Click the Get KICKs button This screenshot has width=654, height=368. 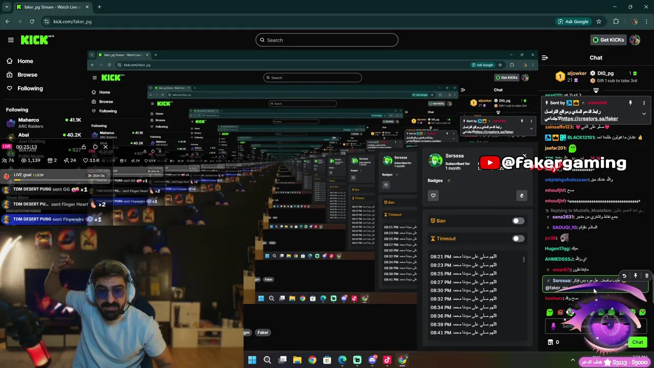point(608,40)
